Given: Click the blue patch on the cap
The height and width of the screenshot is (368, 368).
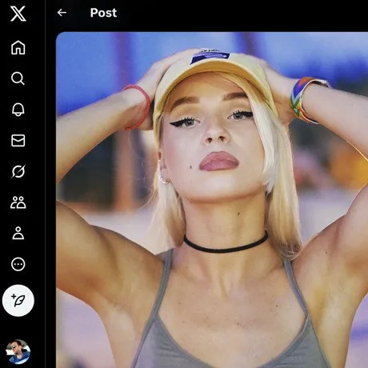Looking at the screenshot, I should [210, 57].
